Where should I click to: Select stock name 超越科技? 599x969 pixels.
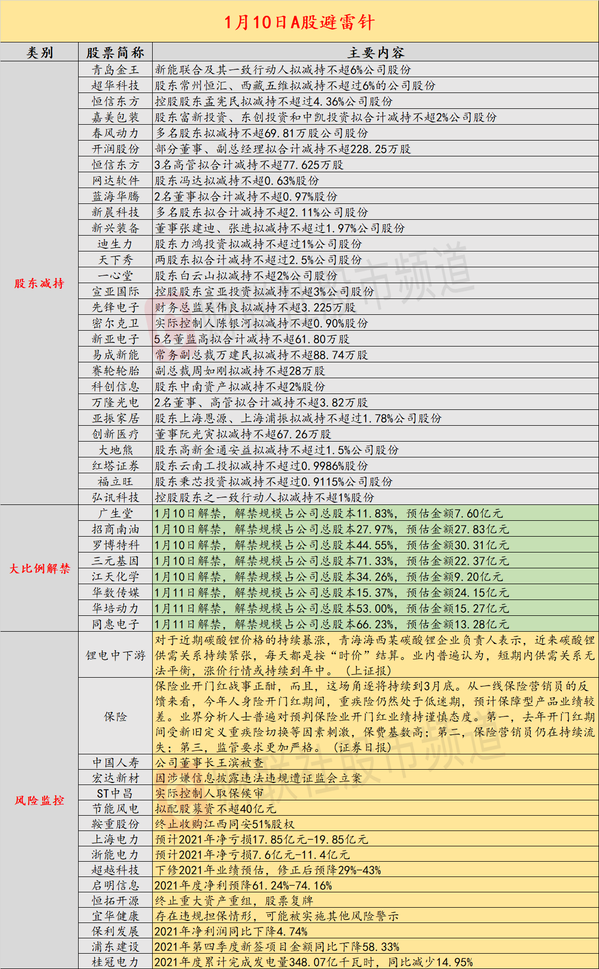115,870
